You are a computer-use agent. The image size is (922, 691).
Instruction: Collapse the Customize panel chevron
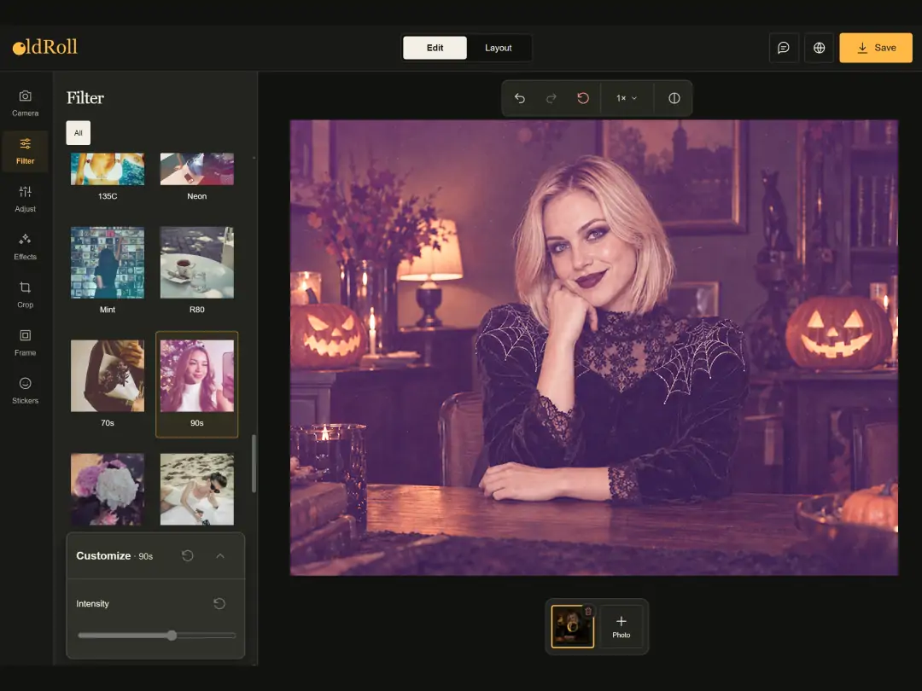[x=220, y=556]
